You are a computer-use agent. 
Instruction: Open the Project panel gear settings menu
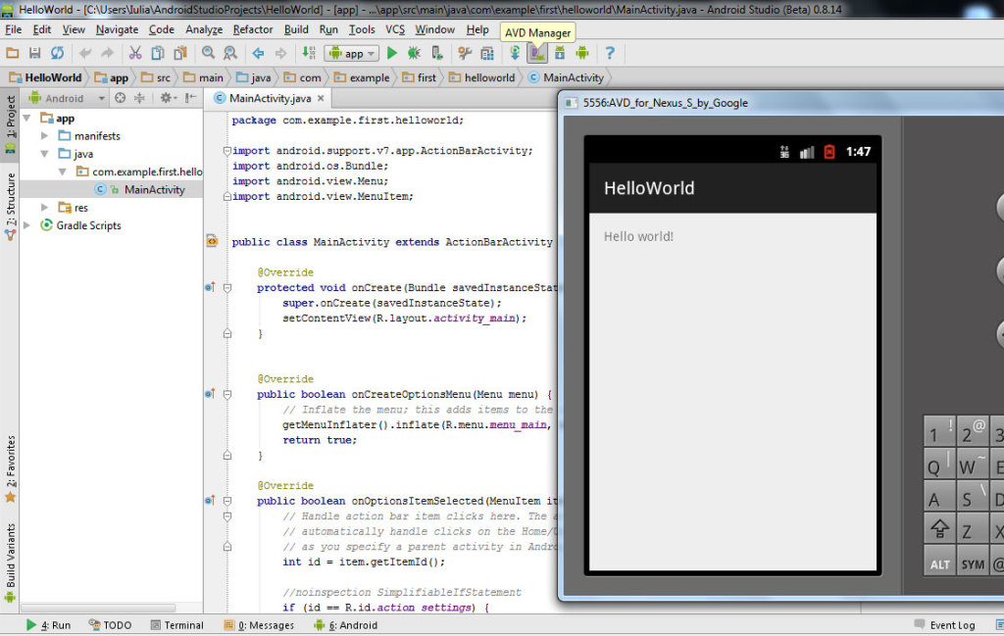tap(168, 98)
